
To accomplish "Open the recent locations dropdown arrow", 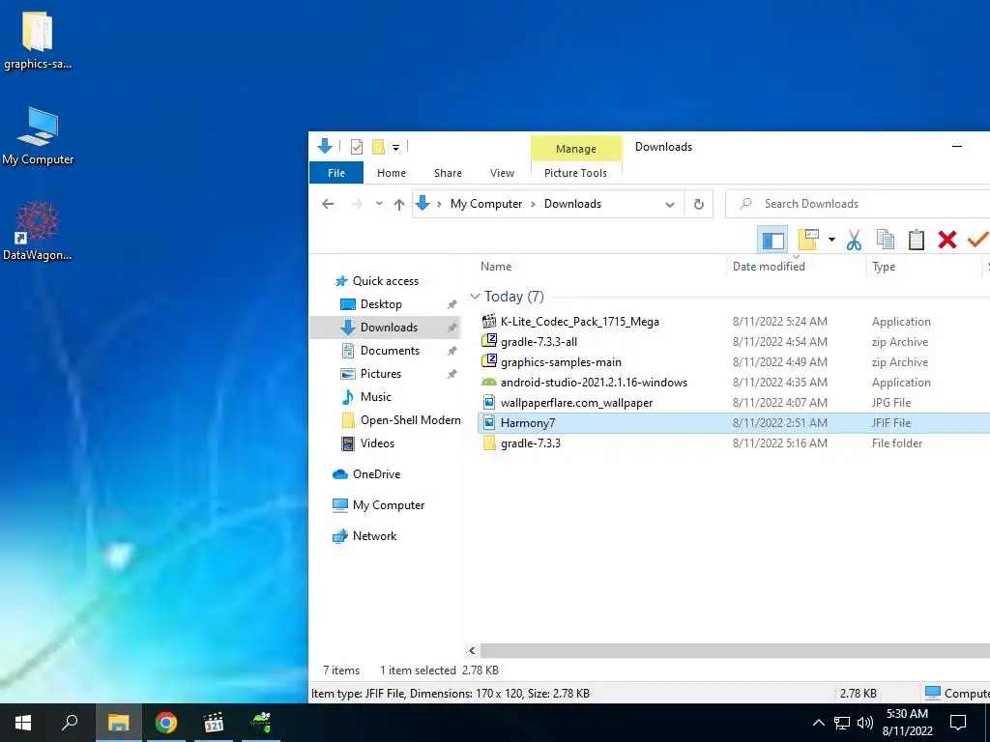I will point(379,204).
